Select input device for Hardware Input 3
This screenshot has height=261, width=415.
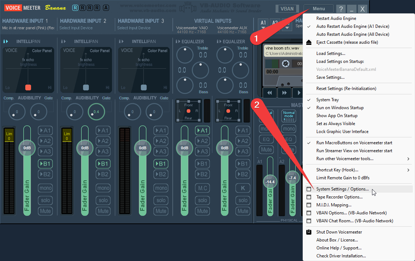coord(134,28)
